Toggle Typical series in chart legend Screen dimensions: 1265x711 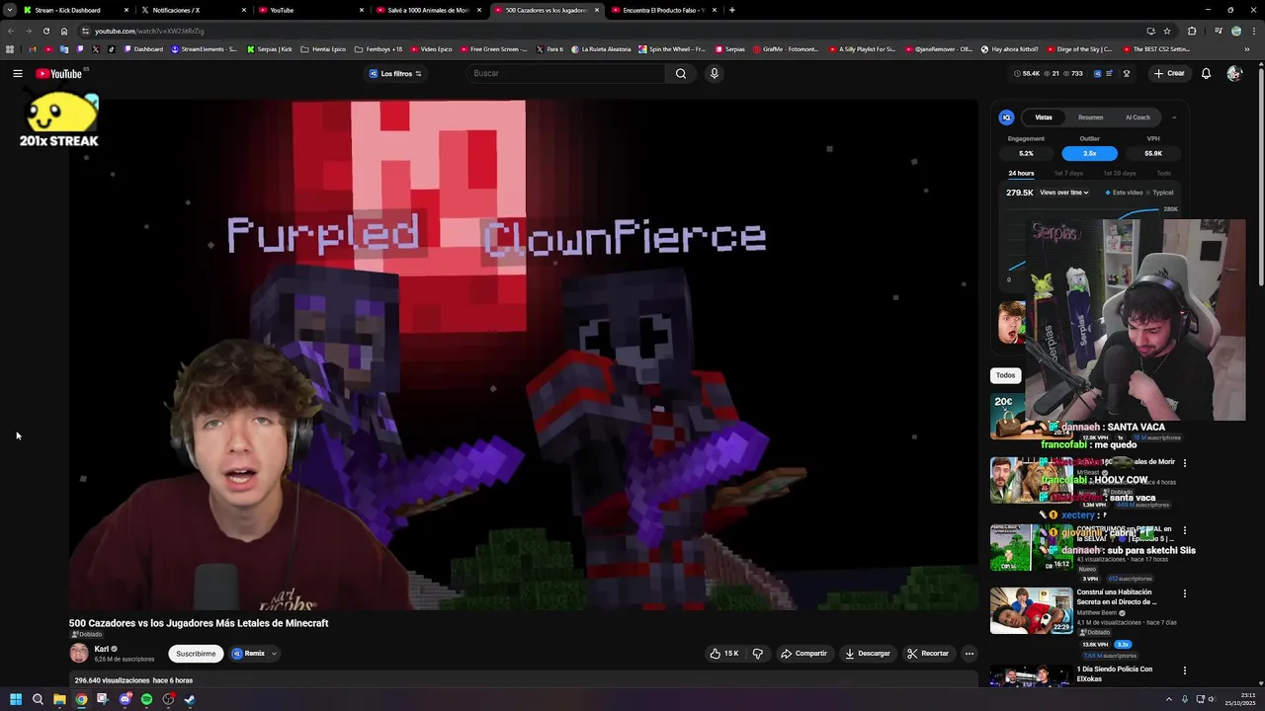coord(1160,193)
